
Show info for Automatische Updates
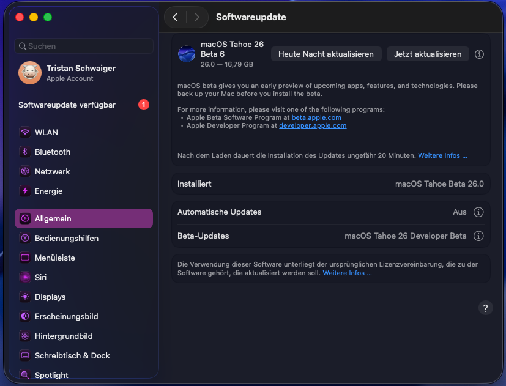click(479, 212)
